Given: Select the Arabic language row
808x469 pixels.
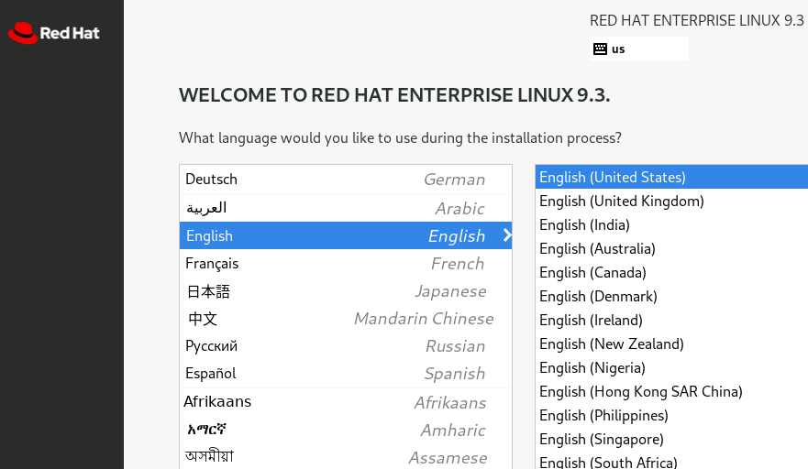Looking at the screenshot, I should (345, 208).
